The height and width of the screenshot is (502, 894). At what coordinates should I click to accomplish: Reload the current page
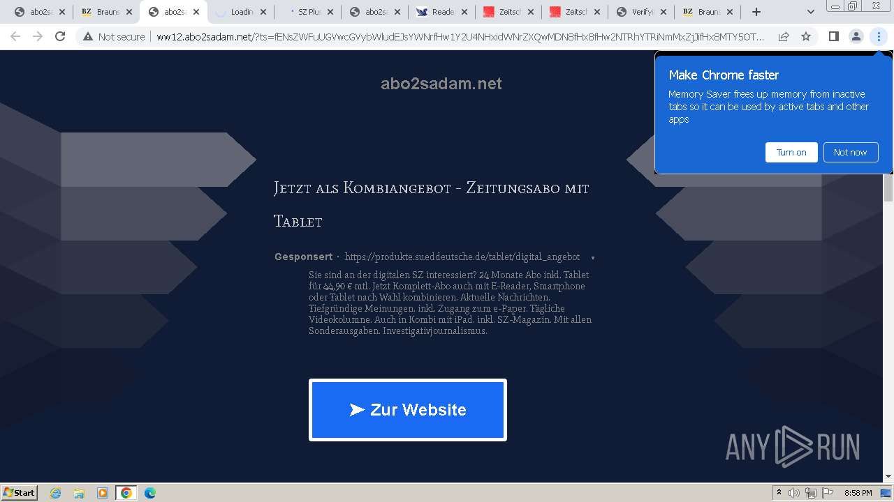point(60,36)
